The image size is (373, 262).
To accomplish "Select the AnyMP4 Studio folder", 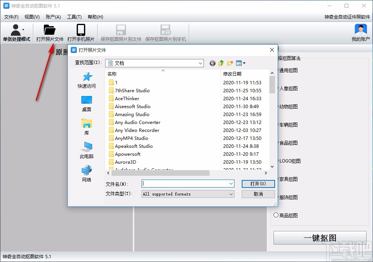I will click(x=129, y=138).
